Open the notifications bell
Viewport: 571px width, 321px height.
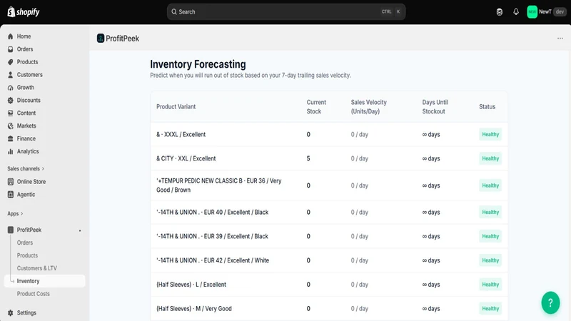point(516,11)
